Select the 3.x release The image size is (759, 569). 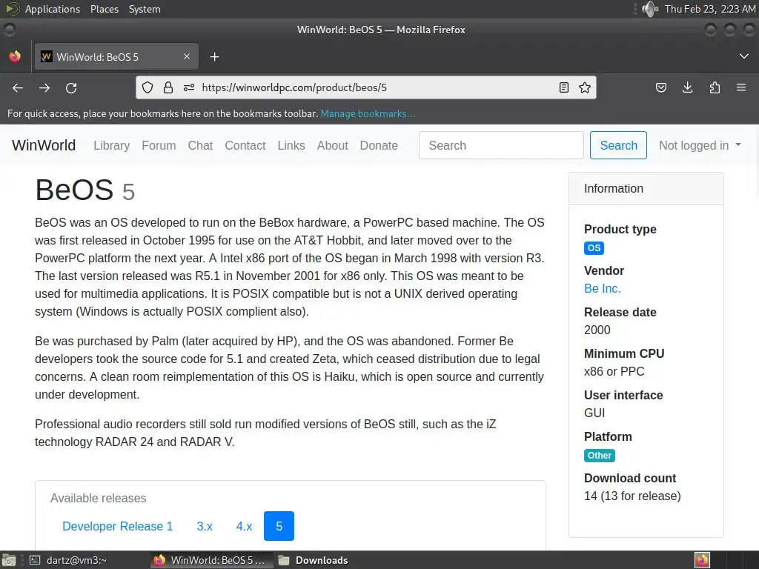(205, 526)
